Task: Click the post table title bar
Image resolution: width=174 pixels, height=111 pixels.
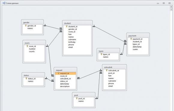Action: [84, 95]
